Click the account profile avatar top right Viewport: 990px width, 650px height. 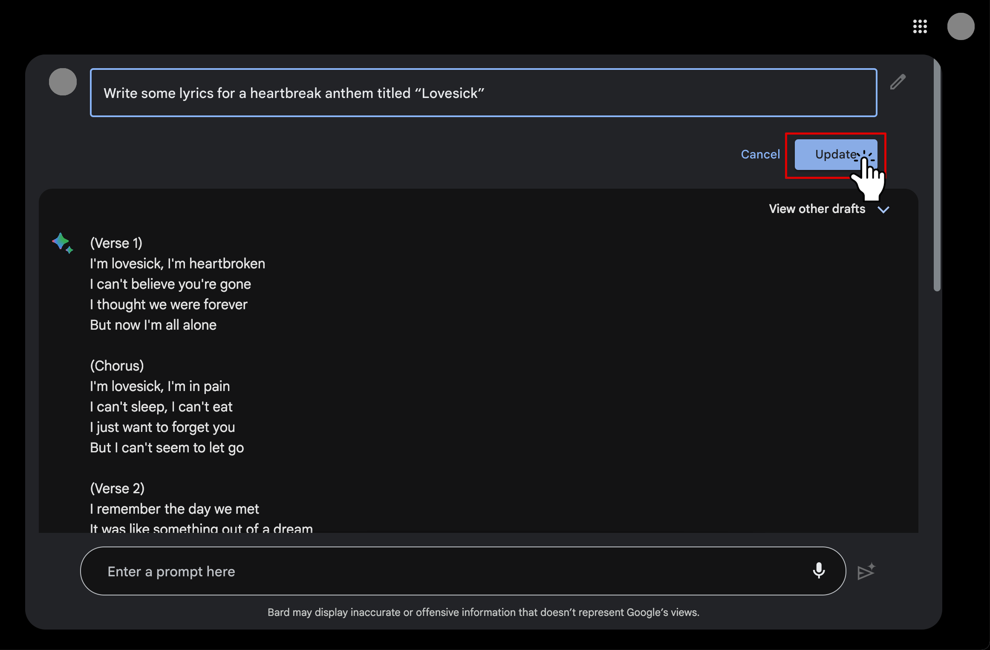click(961, 26)
